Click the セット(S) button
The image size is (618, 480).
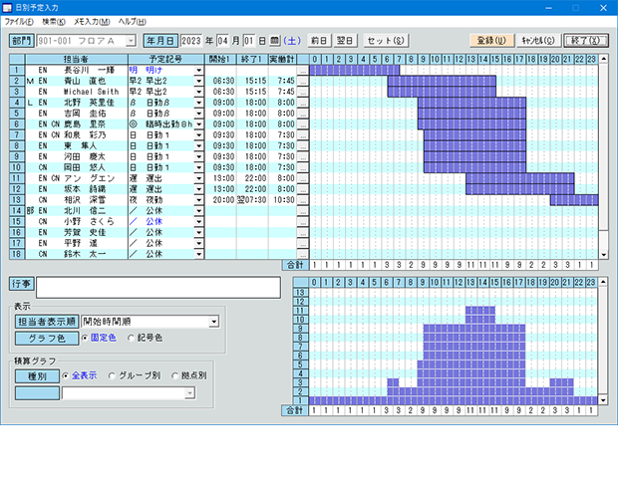point(386,41)
